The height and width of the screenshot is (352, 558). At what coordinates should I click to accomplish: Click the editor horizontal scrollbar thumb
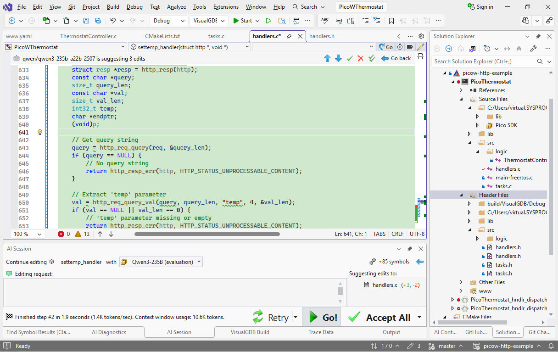pyautogui.click(x=206, y=234)
